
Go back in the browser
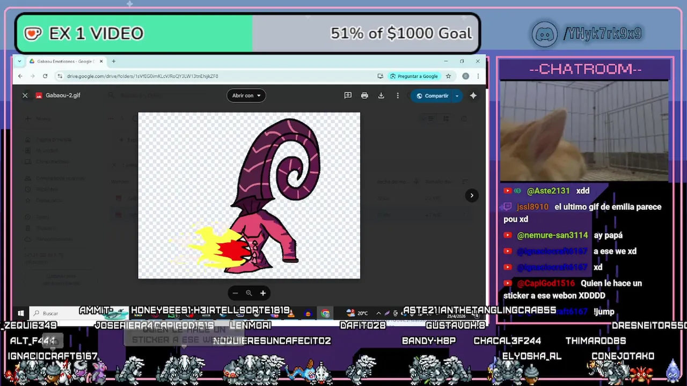click(x=20, y=76)
